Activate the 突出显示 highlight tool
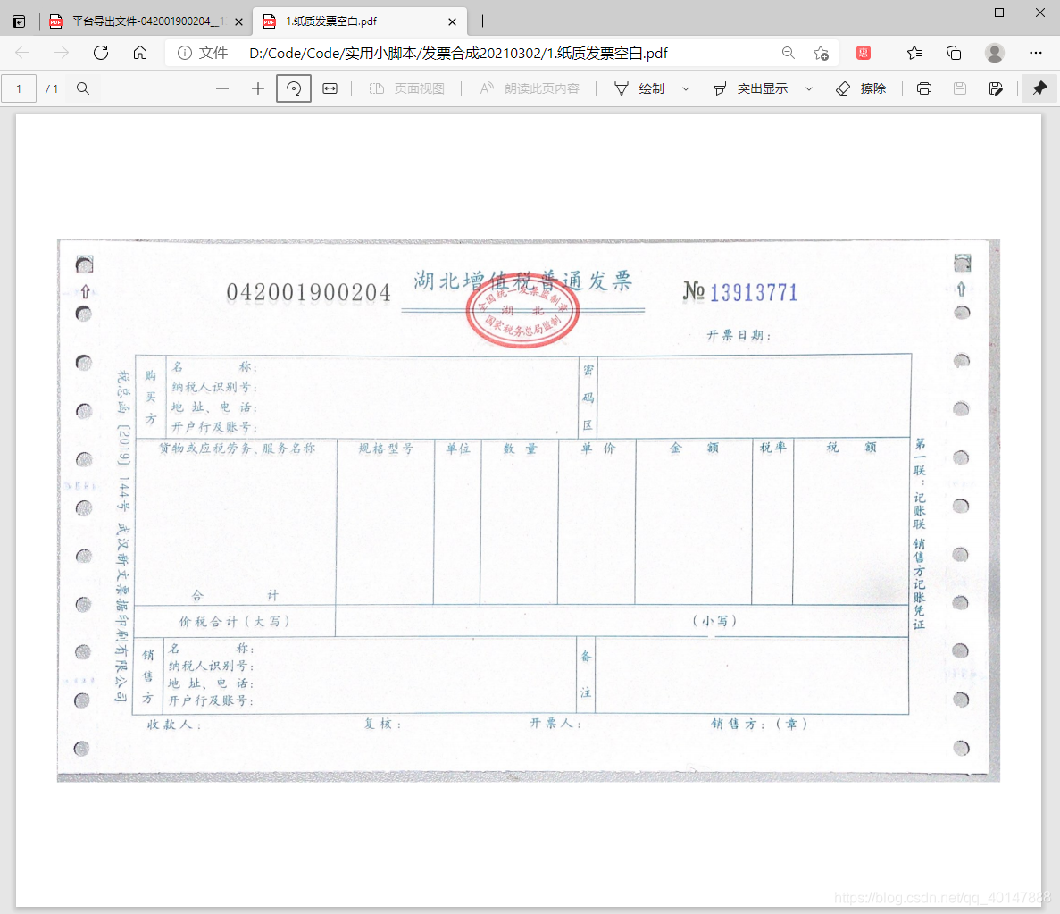The width and height of the screenshot is (1060, 914). pyautogui.click(x=750, y=88)
